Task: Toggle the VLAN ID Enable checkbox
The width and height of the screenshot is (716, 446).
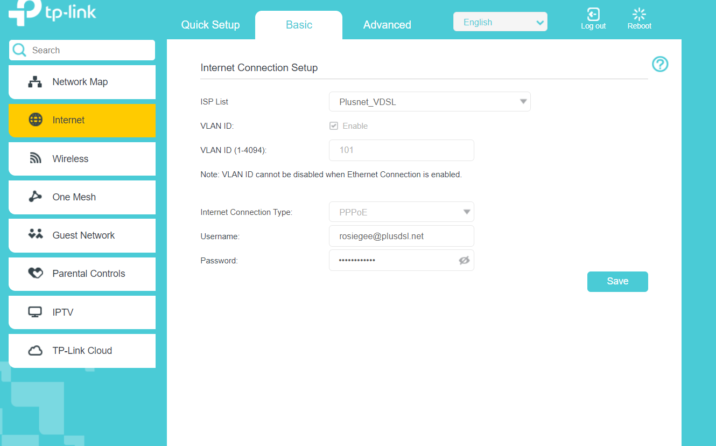Action: click(334, 126)
